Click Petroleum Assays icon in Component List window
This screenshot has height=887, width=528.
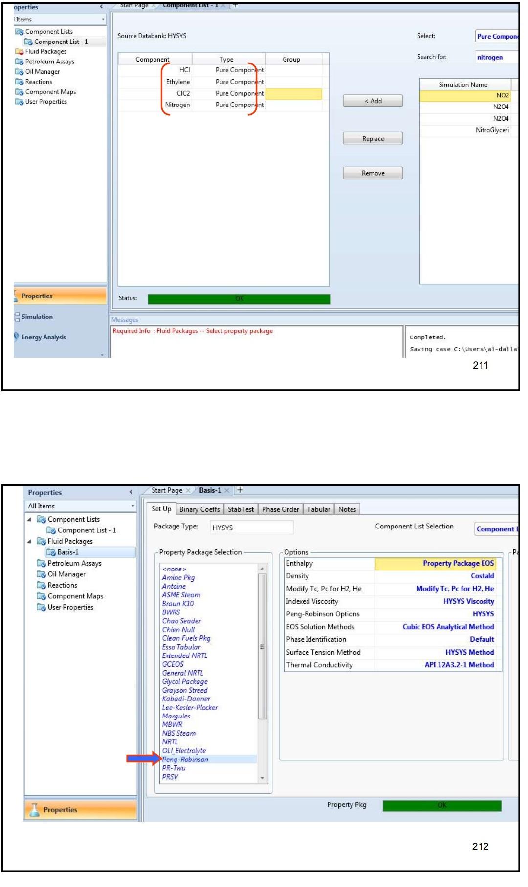coord(19,62)
